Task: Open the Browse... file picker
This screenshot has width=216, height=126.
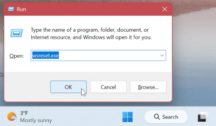Action: click(x=148, y=87)
